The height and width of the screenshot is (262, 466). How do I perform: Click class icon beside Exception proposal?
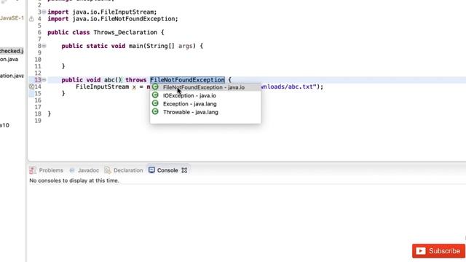(155, 103)
